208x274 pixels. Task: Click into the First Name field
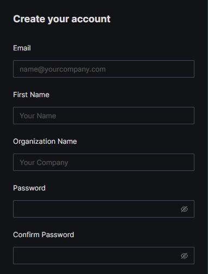coord(104,116)
